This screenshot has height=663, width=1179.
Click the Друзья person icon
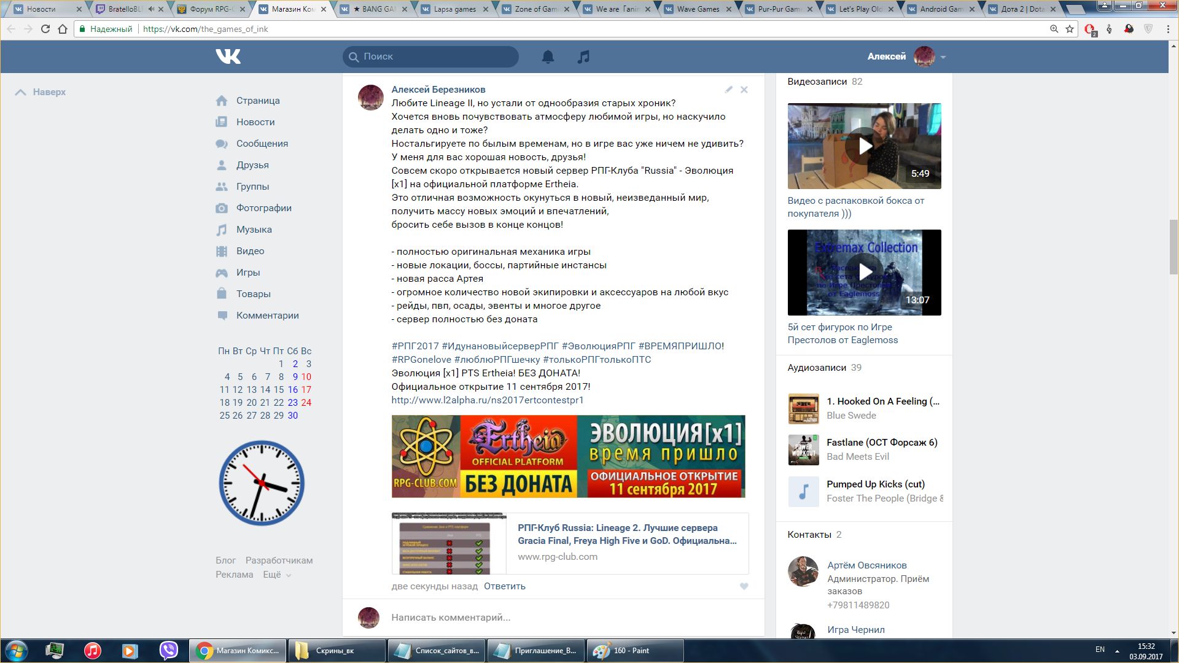(x=222, y=165)
